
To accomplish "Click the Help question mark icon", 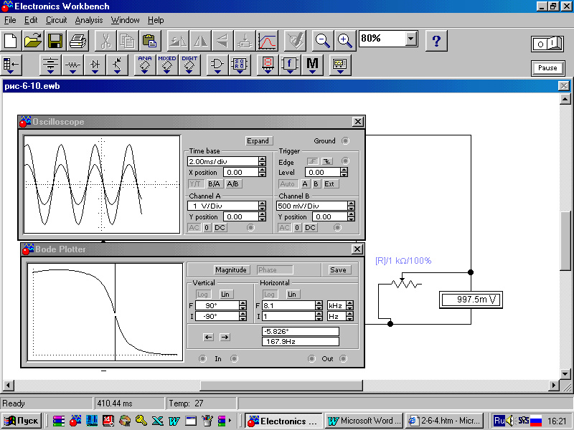I will pos(436,41).
